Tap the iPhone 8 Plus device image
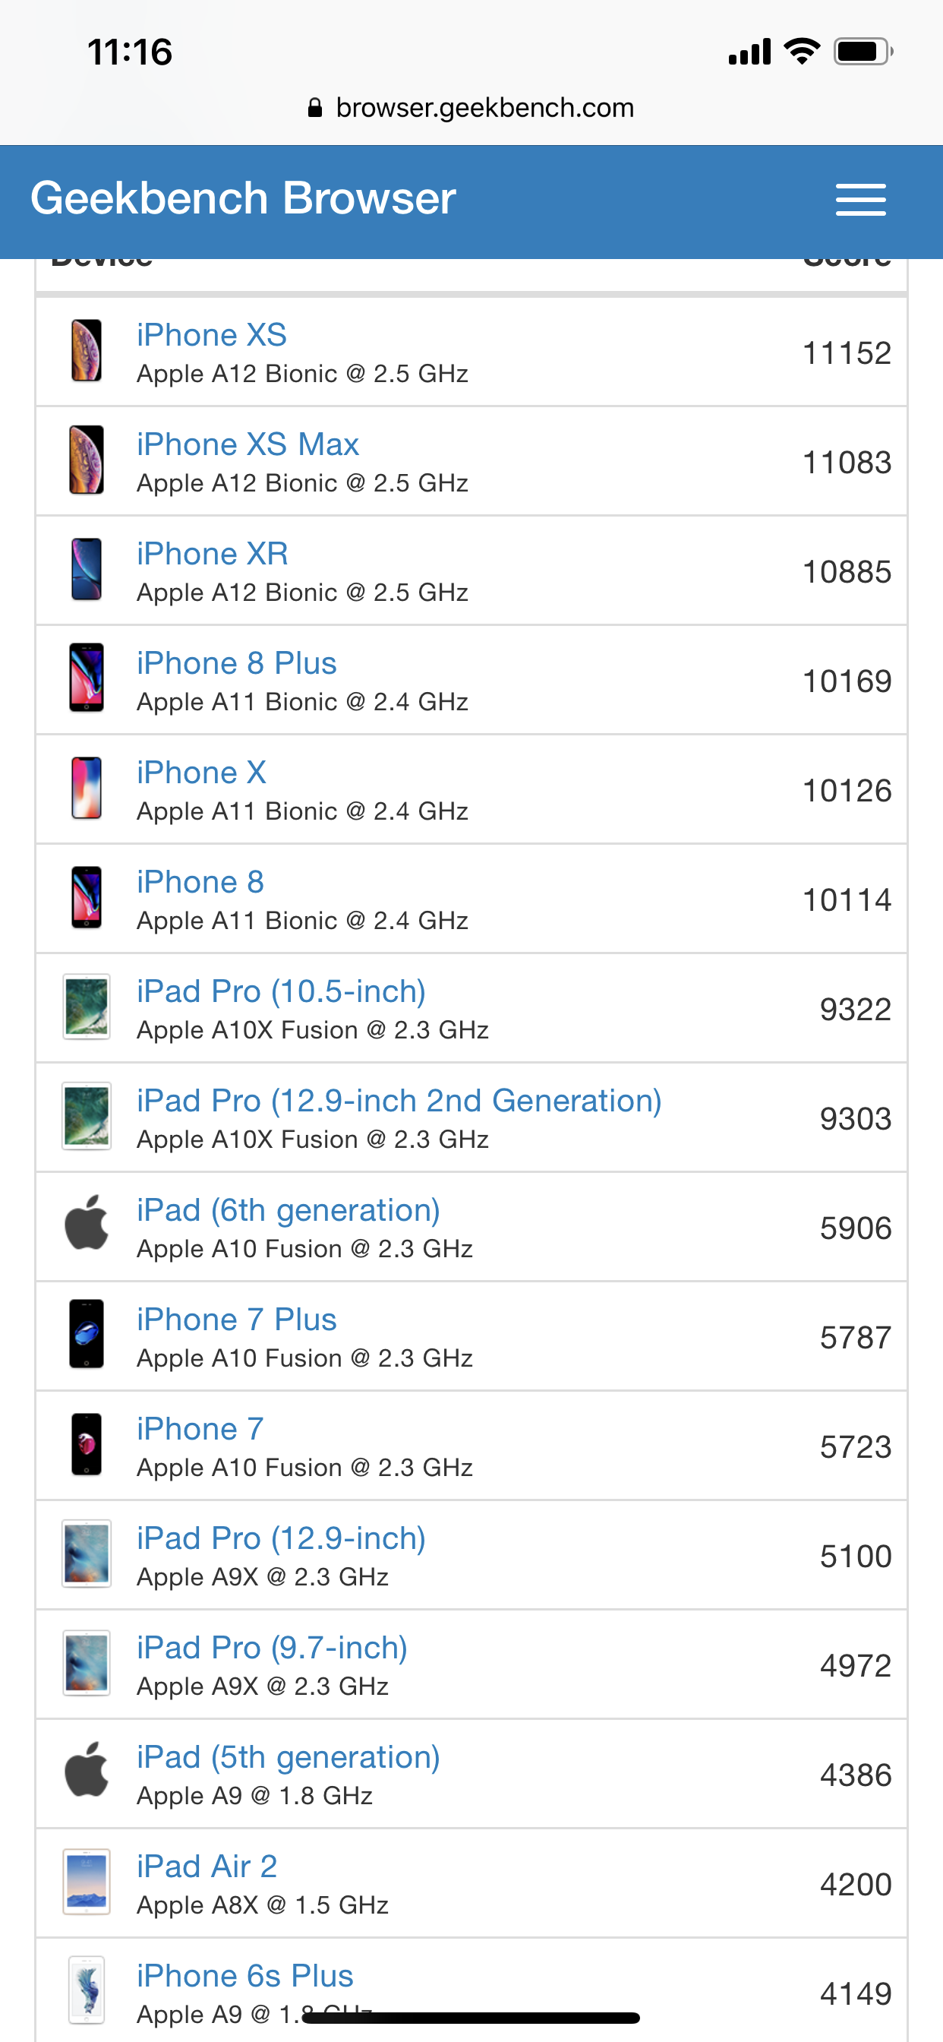Screen dimensions: 943x2042 (87, 678)
